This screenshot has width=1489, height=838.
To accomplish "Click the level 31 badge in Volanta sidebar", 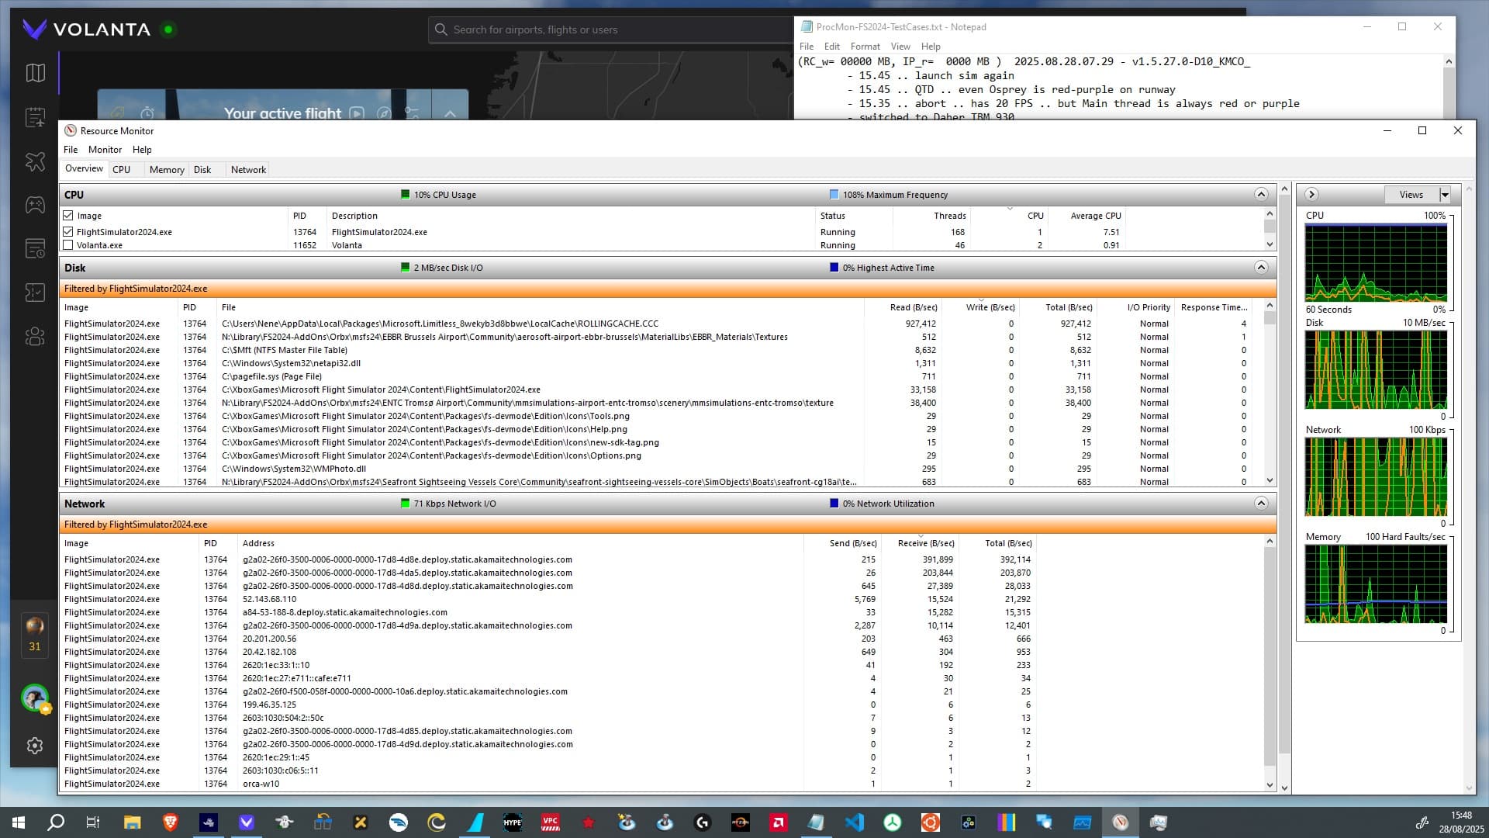I will pos(35,635).
